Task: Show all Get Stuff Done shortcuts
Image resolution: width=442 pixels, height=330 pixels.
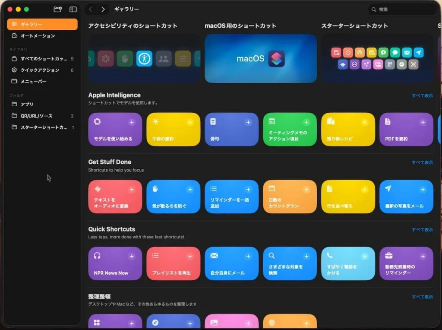Action: click(422, 162)
